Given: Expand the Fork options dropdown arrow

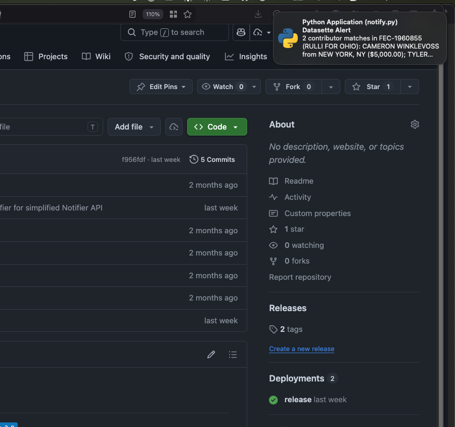Looking at the screenshot, I should pyautogui.click(x=331, y=87).
